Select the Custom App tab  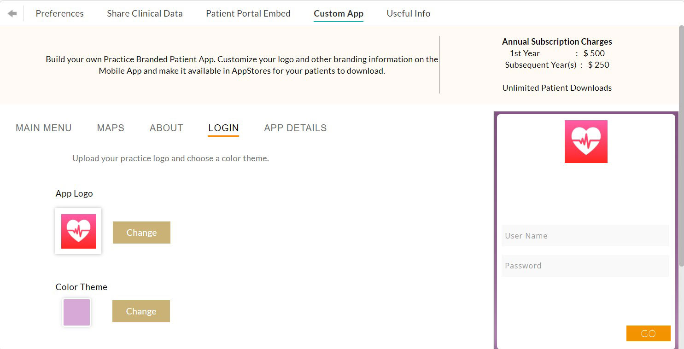point(339,13)
